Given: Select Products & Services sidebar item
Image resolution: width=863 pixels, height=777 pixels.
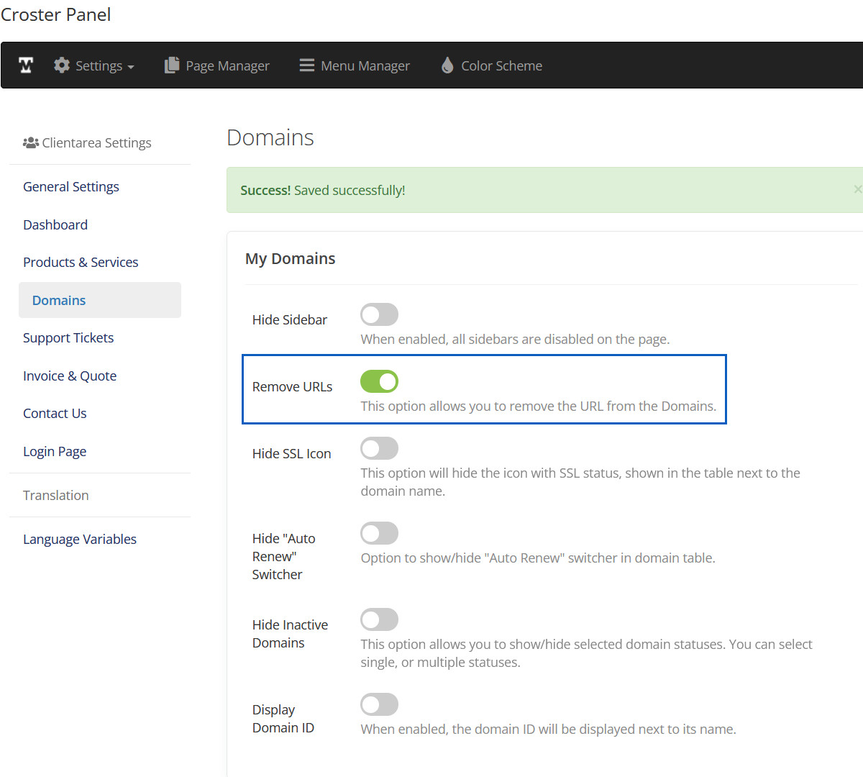Looking at the screenshot, I should coord(81,263).
